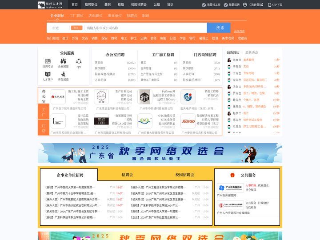Switch to the 职讯 search tab
The width and height of the screenshot is (320, 240).
146,16
